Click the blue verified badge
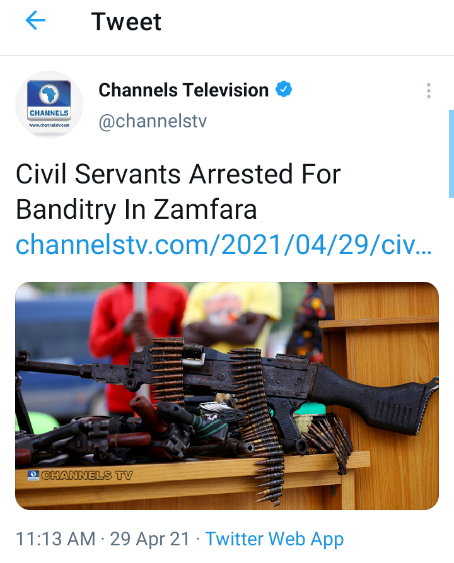This screenshot has width=454, height=563. tap(284, 90)
